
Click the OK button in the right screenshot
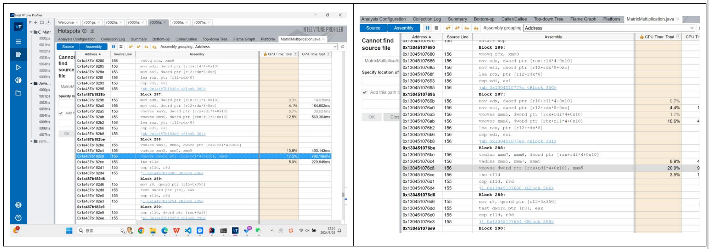pyautogui.click(x=372, y=117)
